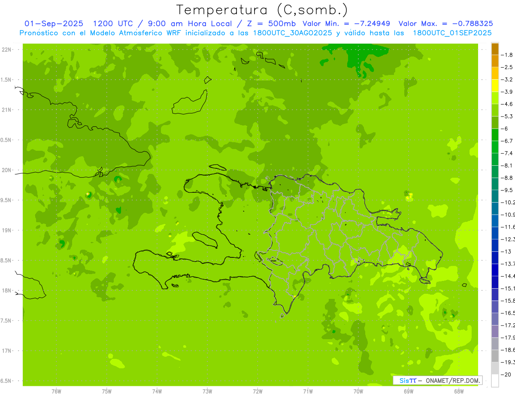The width and height of the screenshot is (515, 397).
Task: Click the '-1.8' colorbar value
Action: (x=507, y=55)
